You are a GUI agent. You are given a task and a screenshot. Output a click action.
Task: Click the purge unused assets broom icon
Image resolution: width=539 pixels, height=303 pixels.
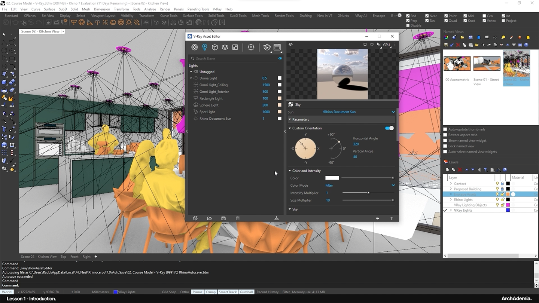(277, 218)
